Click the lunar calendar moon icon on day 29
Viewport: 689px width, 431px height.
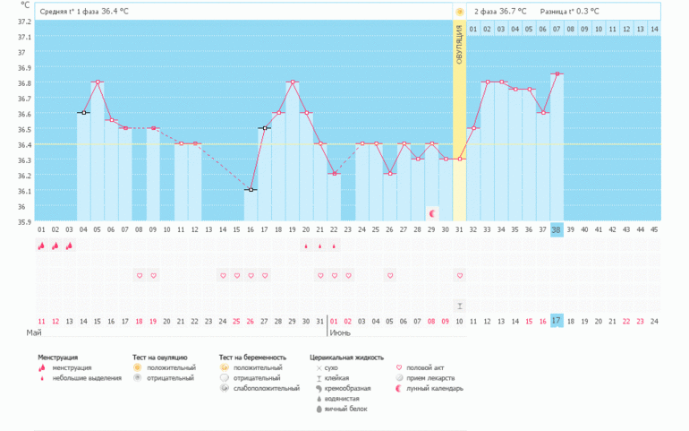431,213
